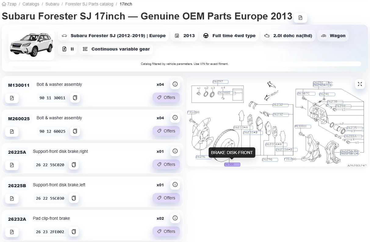Click the info icon for Bolt M130011
370x242 pixels.
[175, 84]
